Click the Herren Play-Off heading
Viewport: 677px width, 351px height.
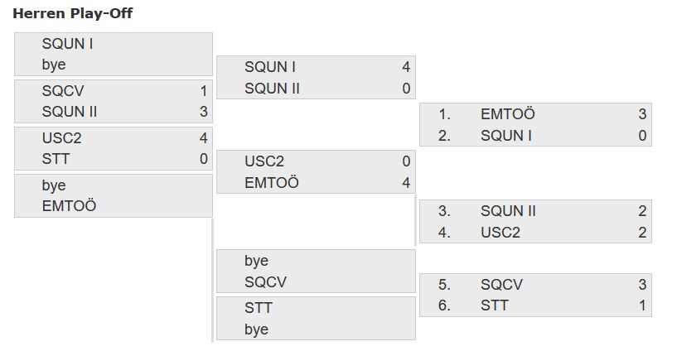coord(73,13)
